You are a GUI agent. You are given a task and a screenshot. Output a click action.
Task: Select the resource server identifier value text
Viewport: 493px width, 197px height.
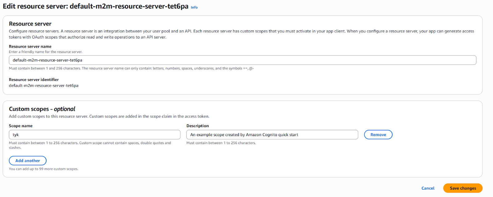click(44, 86)
